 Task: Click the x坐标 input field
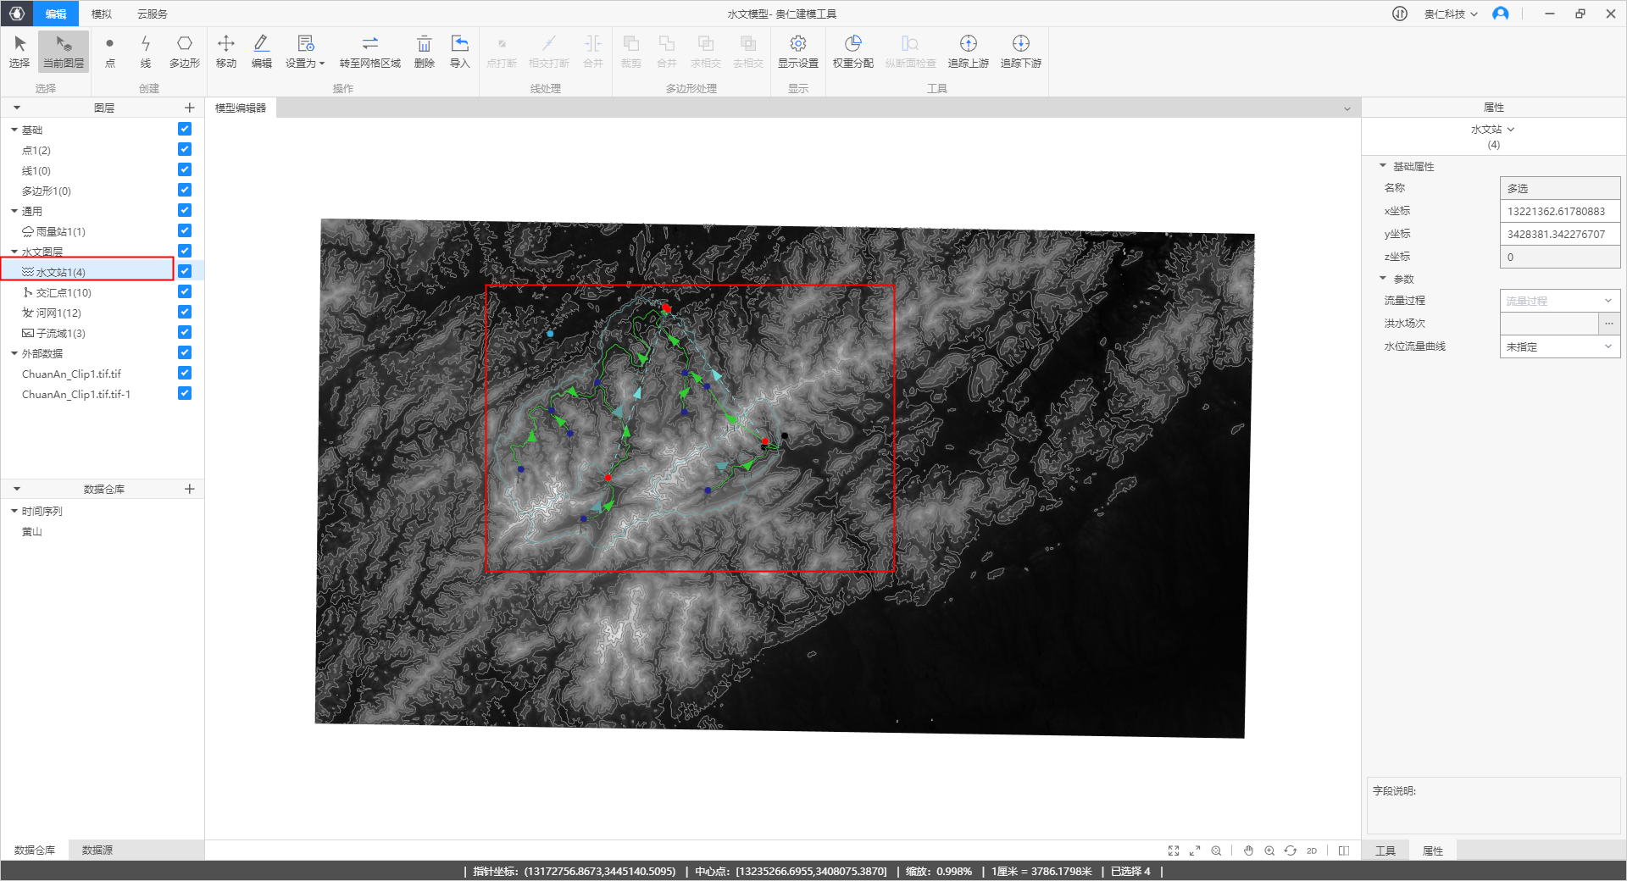click(1559, 211)
